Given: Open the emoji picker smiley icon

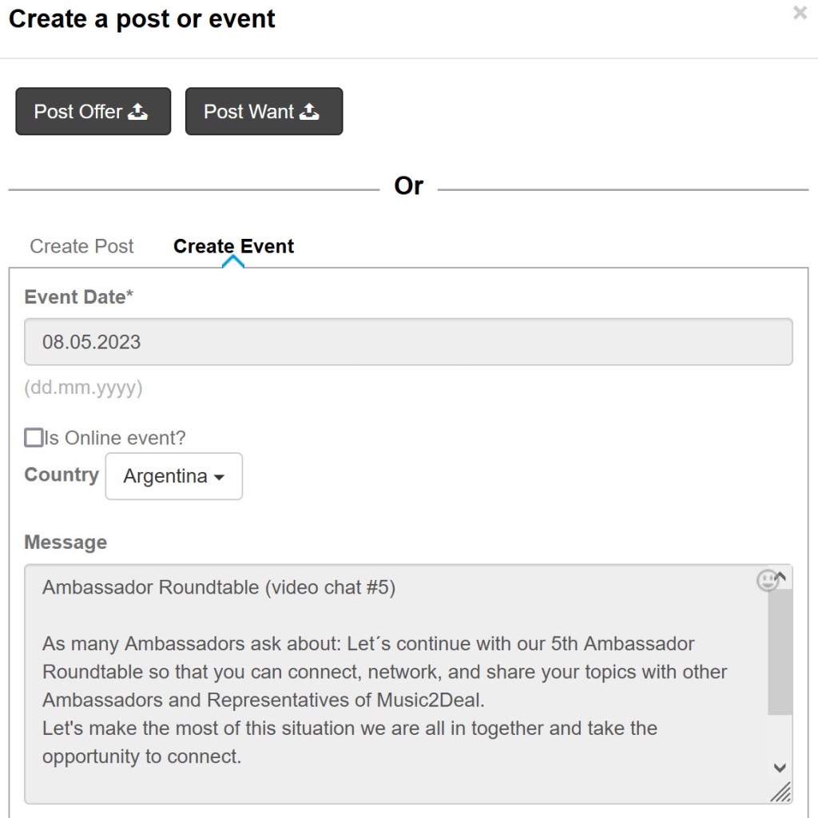Looking at the screenshot, I should click(767, 581).
